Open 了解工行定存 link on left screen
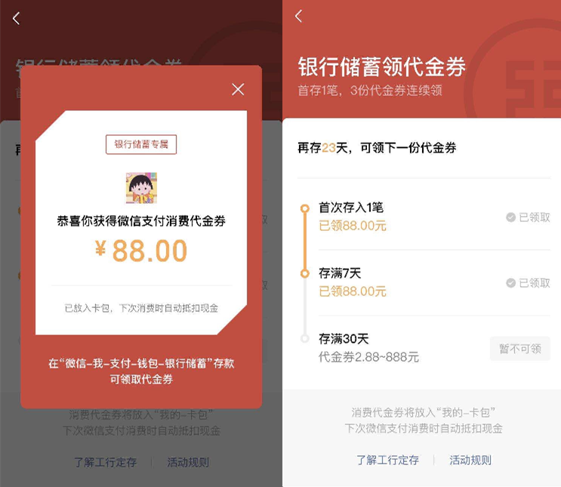561x487 pixels. point(106,462)
